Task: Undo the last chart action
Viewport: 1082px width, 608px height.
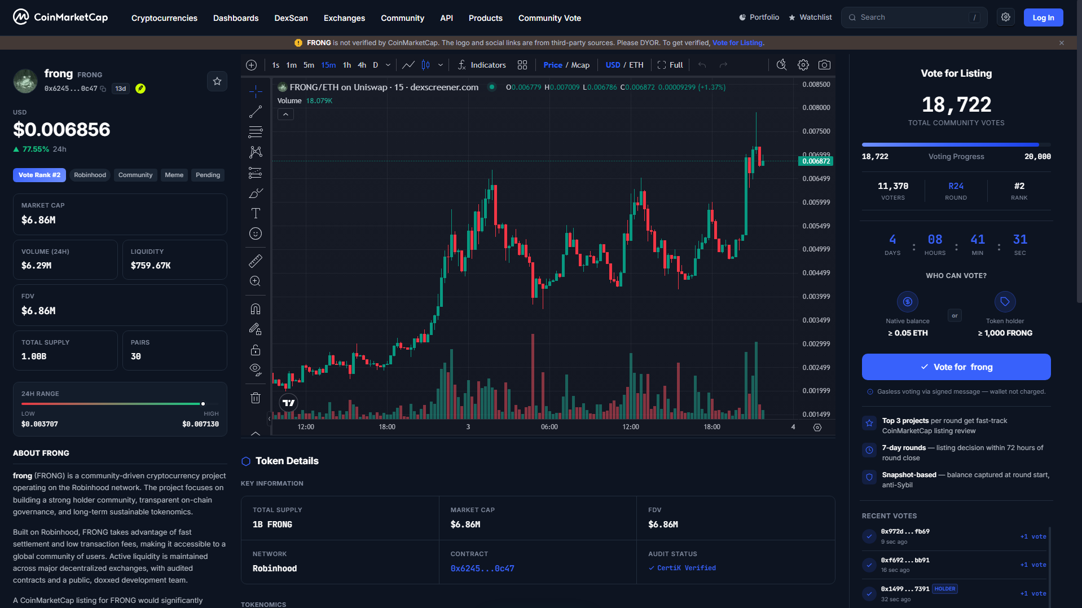Action: tap(702, 65)
